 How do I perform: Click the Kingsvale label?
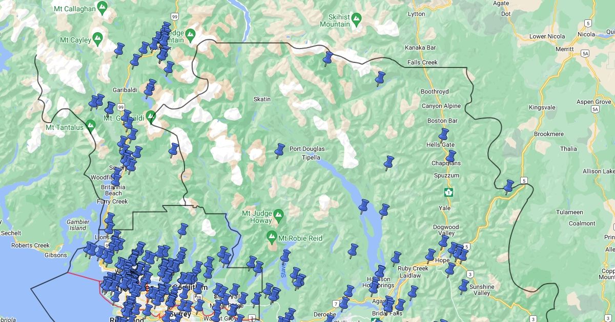click(543, 108)
